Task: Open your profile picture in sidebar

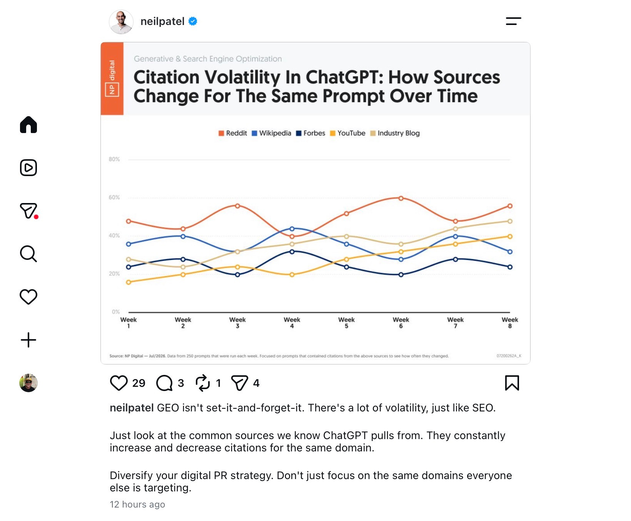Action: tap(28, 383)
